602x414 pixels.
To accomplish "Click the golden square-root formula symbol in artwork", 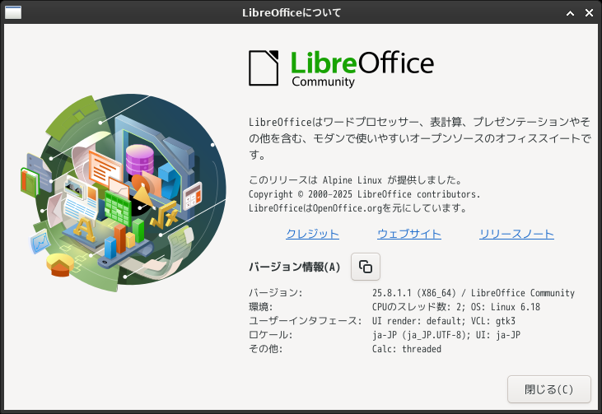I will pyautogui.click(x=165, y=216).
